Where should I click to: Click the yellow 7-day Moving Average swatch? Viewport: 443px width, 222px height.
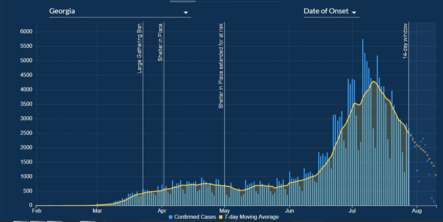click(x=221, y=217)
